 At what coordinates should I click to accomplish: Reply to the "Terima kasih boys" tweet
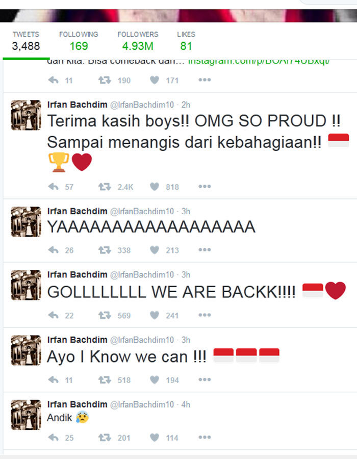tap(53, 187)
